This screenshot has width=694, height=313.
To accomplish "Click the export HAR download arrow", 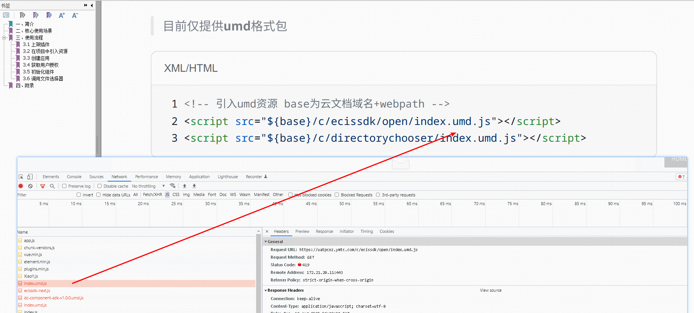I will tap(194, 186).
